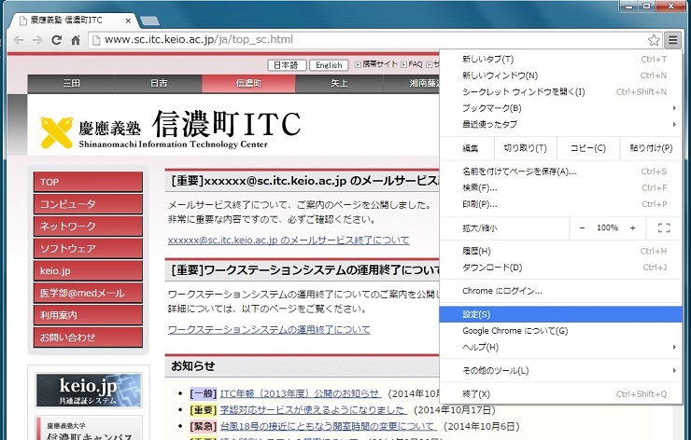
Task: Open シークレット ウィンドウを開く(I)
Action: point(561,92)
